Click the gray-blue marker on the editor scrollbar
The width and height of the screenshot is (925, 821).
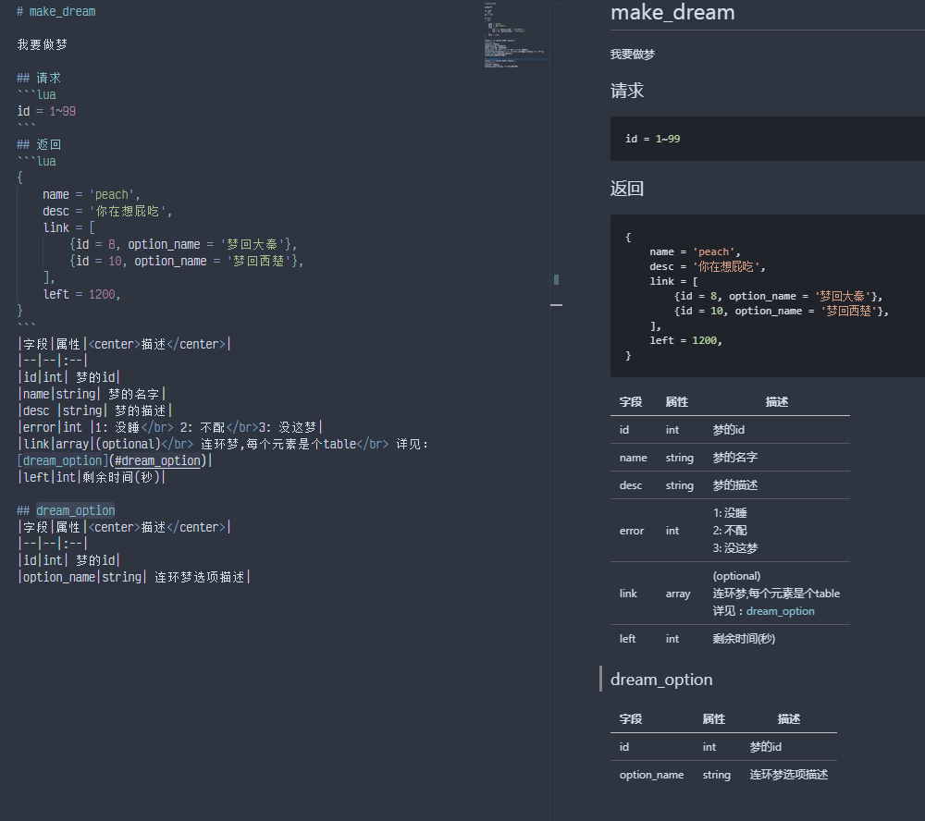556,279
